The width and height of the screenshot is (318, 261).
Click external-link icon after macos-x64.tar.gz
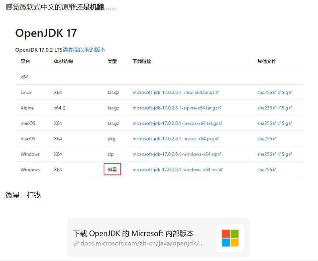[x=221, y=123]
